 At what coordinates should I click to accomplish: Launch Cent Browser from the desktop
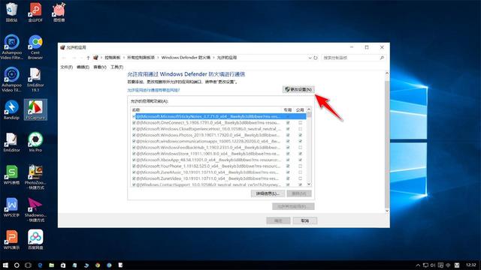[35, 46]
